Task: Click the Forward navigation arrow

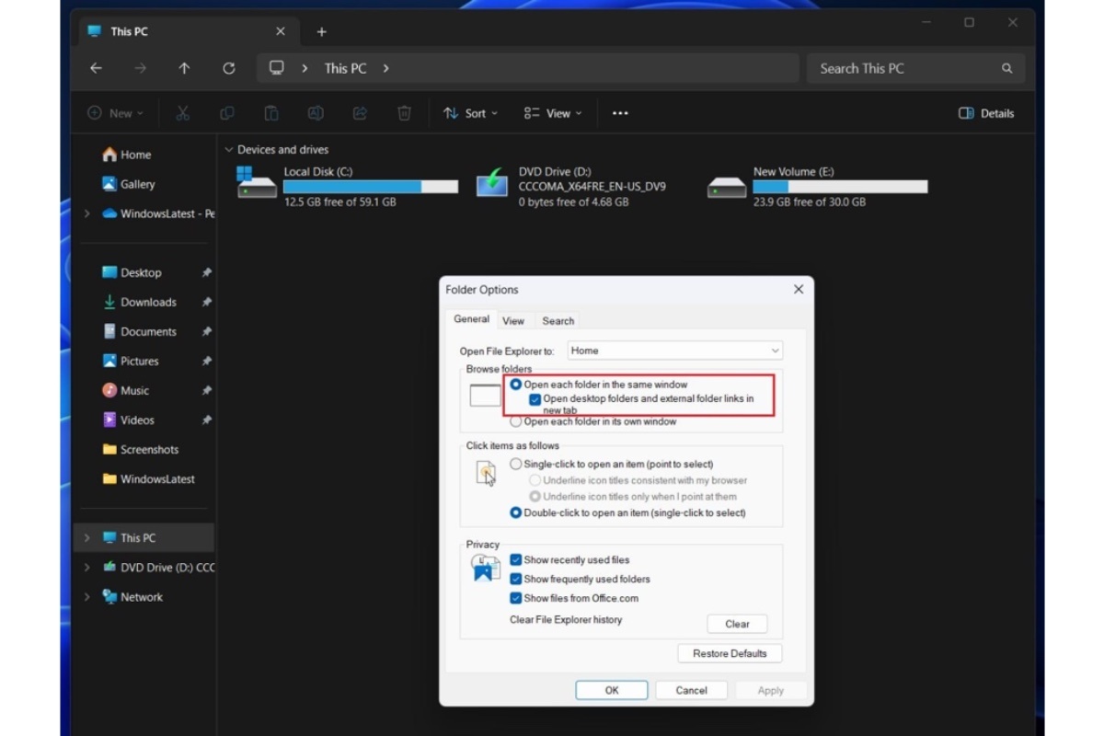Action: pos(140,68)
